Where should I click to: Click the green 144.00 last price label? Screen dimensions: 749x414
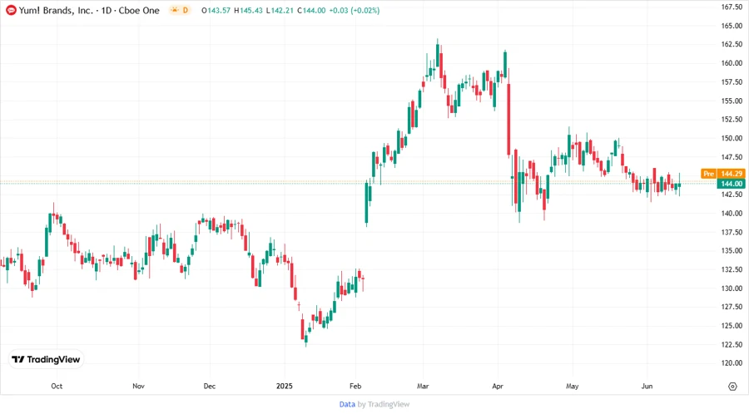point(732,184)
